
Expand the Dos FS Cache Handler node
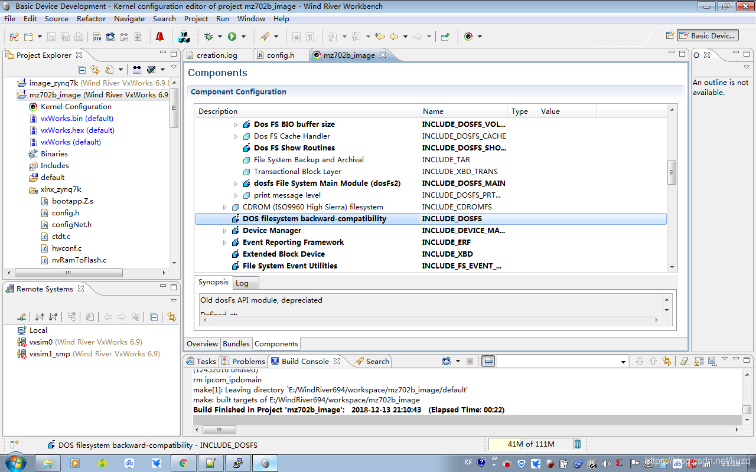236,136
